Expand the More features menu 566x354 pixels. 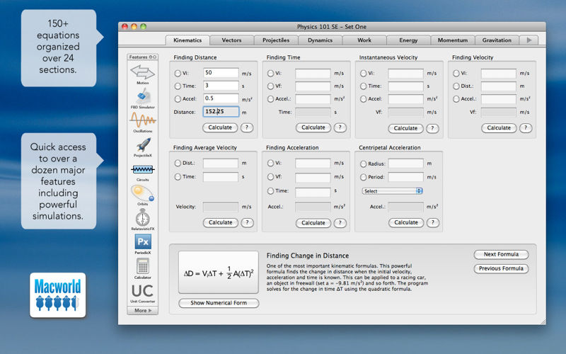tap(143, 311)
